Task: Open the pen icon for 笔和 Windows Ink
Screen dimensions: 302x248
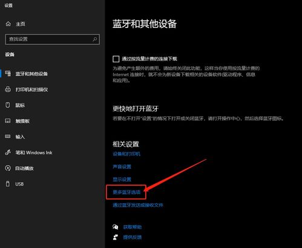Action: pos(8,152)
